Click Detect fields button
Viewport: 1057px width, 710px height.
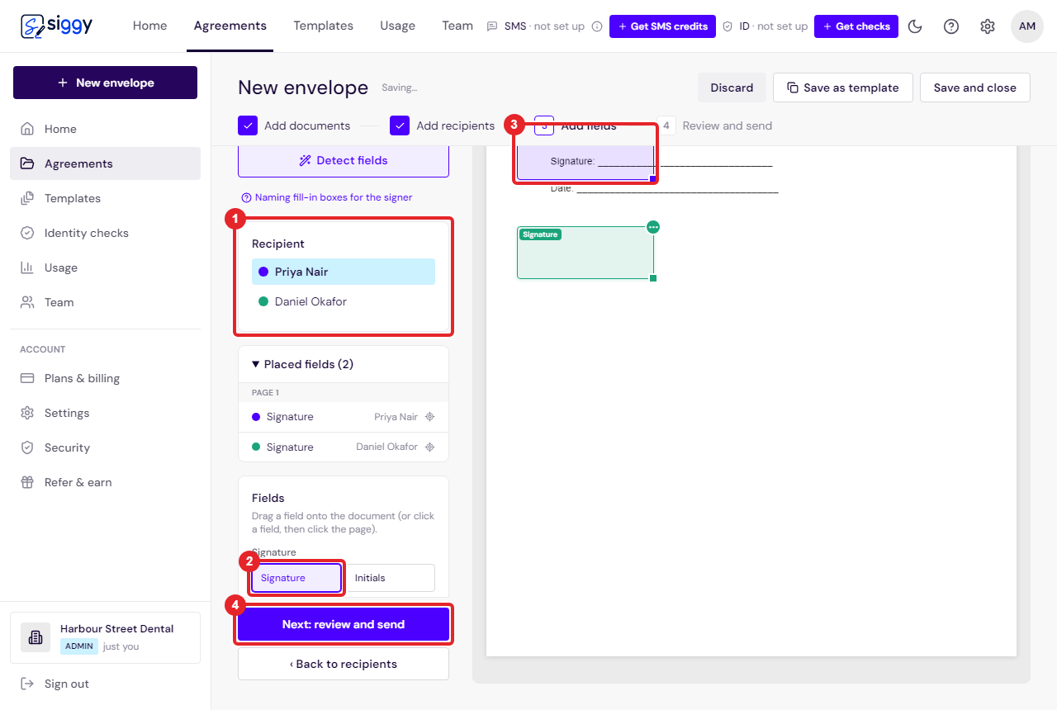(344, 161)
